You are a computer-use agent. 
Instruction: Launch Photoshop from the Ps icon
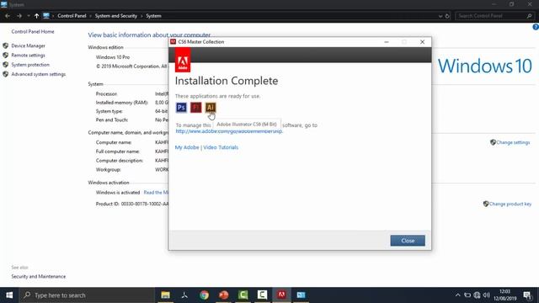pyautogui.click(x=181, y=108)
